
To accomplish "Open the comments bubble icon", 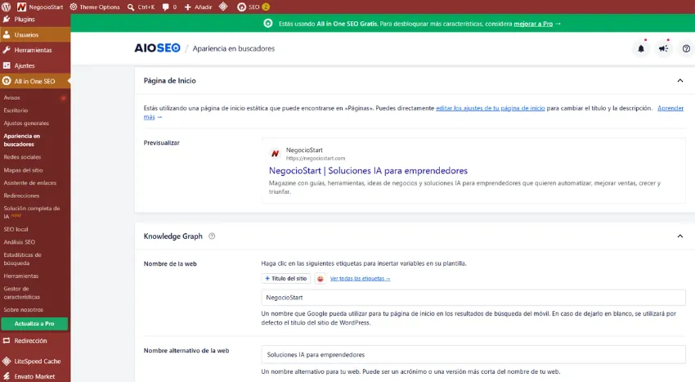I will 166,7.
